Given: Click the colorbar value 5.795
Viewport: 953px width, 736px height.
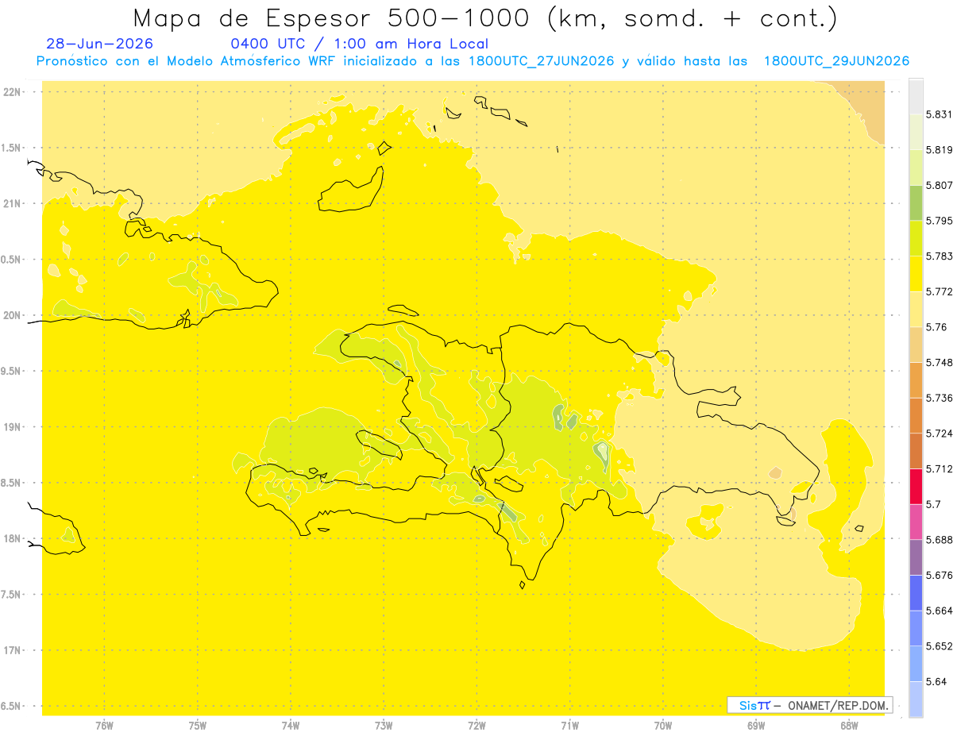Looking at the screenshot, I should coord(939,221).
